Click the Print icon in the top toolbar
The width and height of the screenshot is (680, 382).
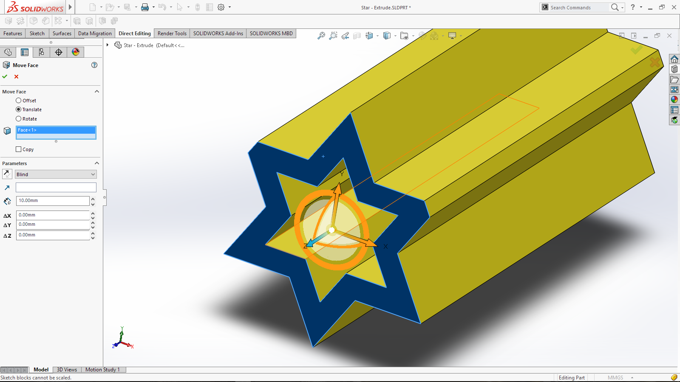pos(145,7)
